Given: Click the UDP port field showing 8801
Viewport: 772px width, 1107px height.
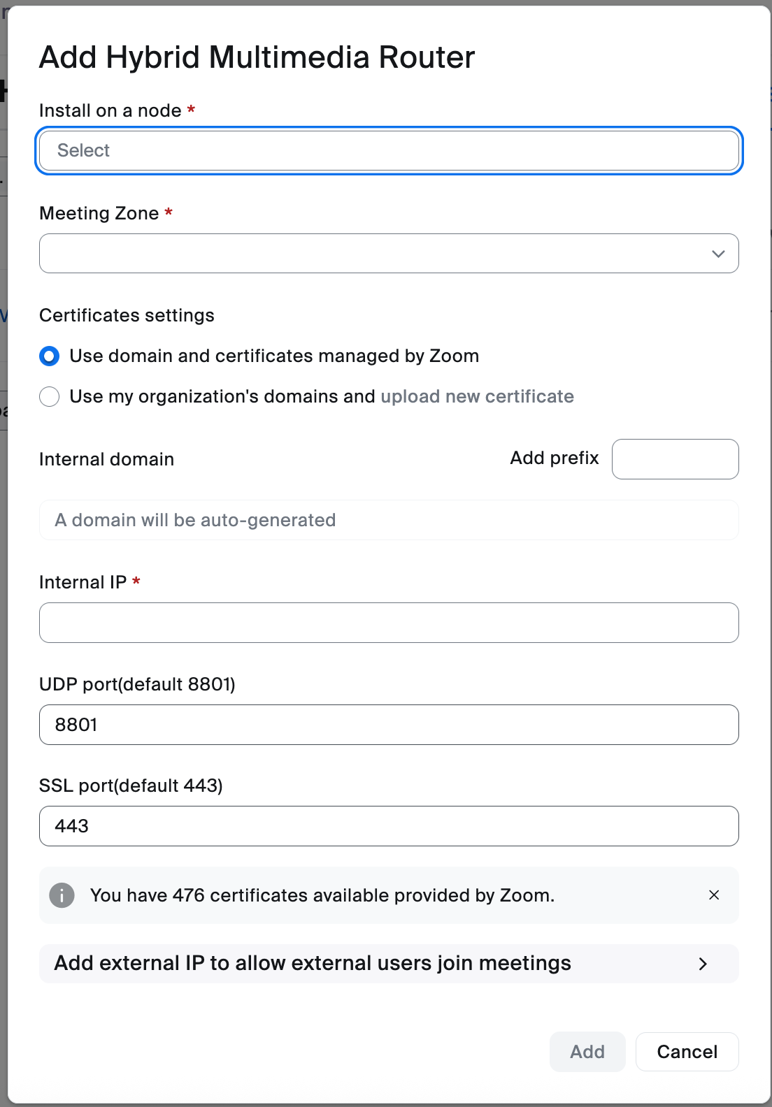Looking at the screenshot, I should point(389,725).
